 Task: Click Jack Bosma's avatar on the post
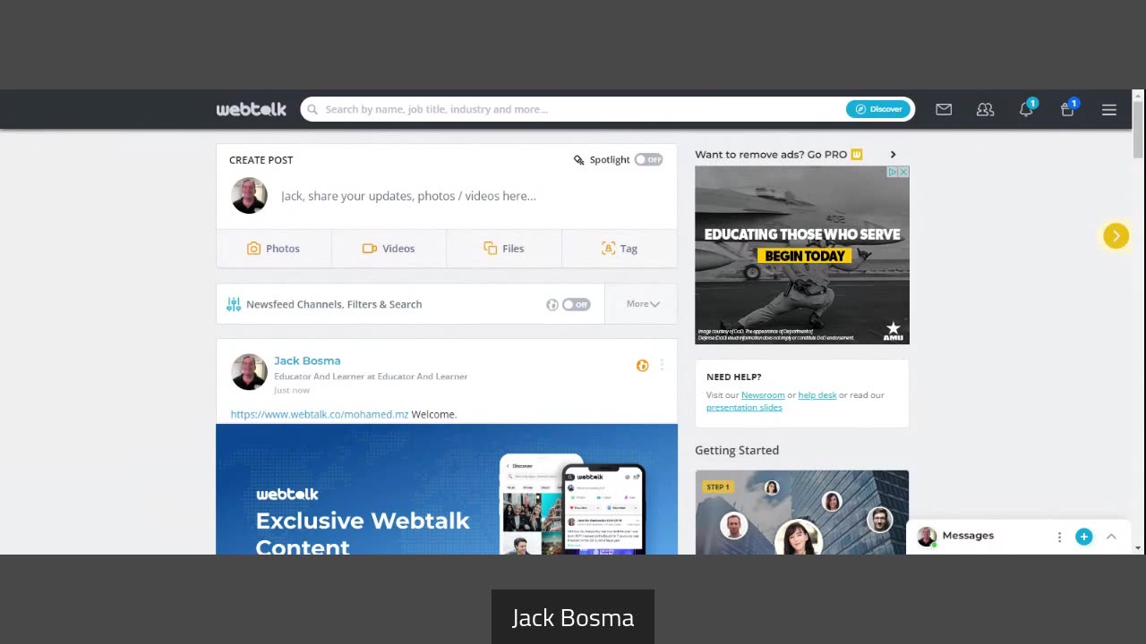coord(249,372)
